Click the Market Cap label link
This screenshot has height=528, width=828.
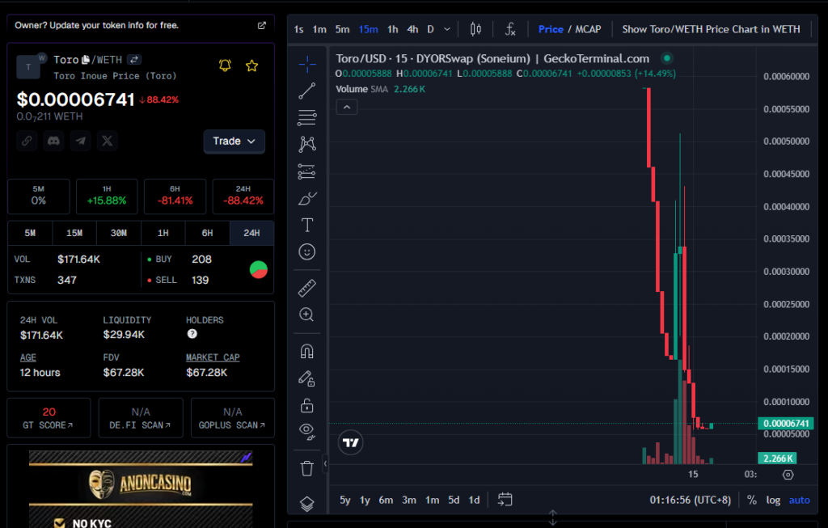click(213, 357)
